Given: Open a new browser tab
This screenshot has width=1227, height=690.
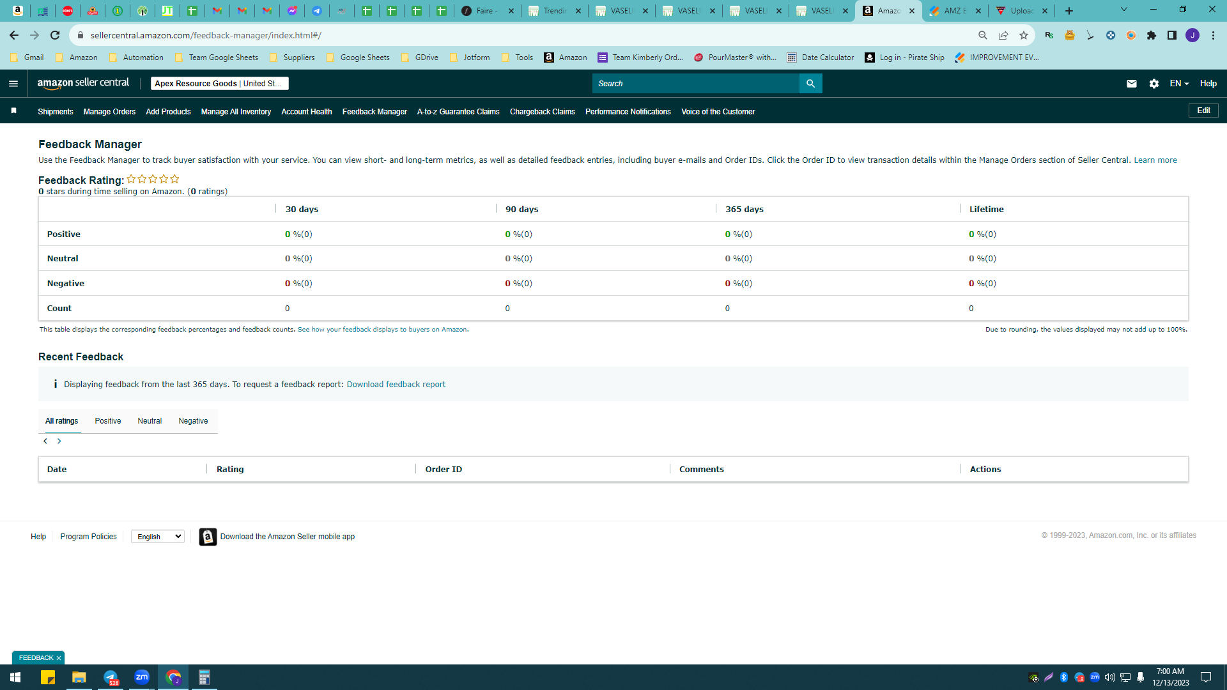Looking at the screenshot, I should 1069,11.
